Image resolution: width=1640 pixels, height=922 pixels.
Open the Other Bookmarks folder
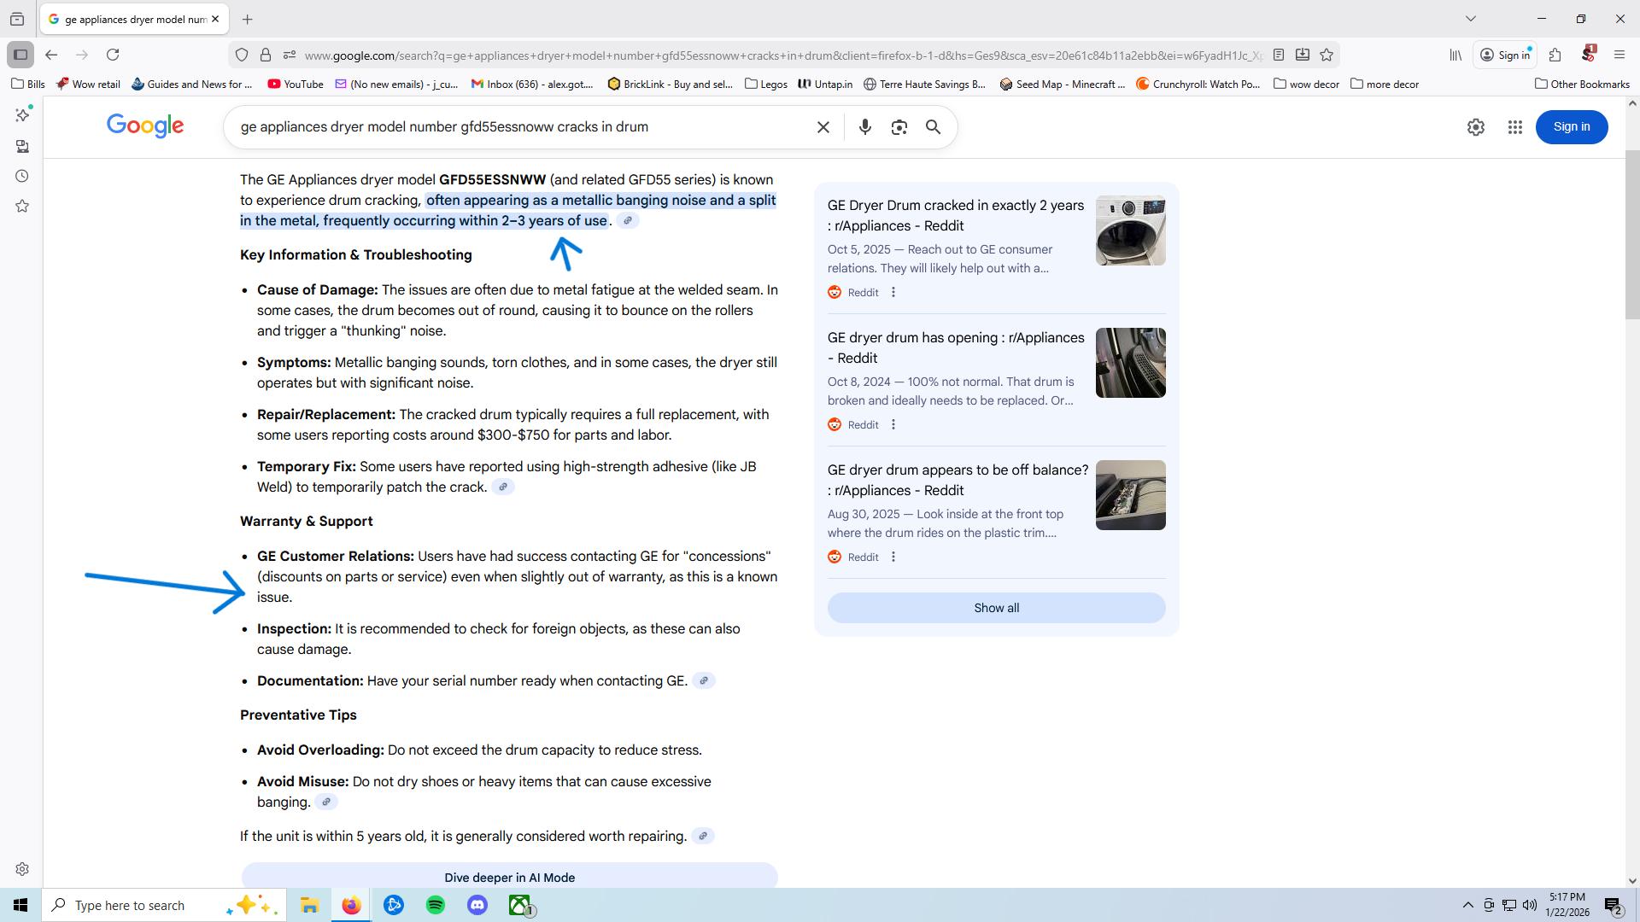point(1582,84)
